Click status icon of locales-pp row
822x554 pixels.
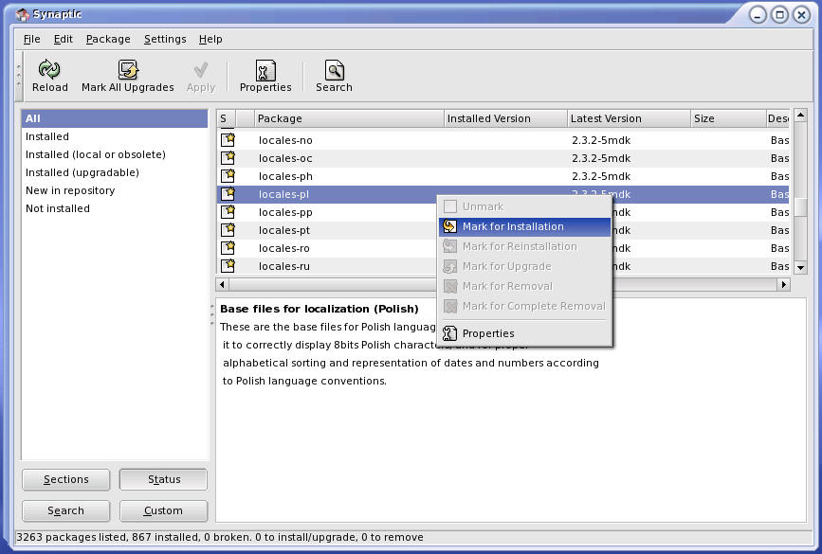(x=228, y=211)
